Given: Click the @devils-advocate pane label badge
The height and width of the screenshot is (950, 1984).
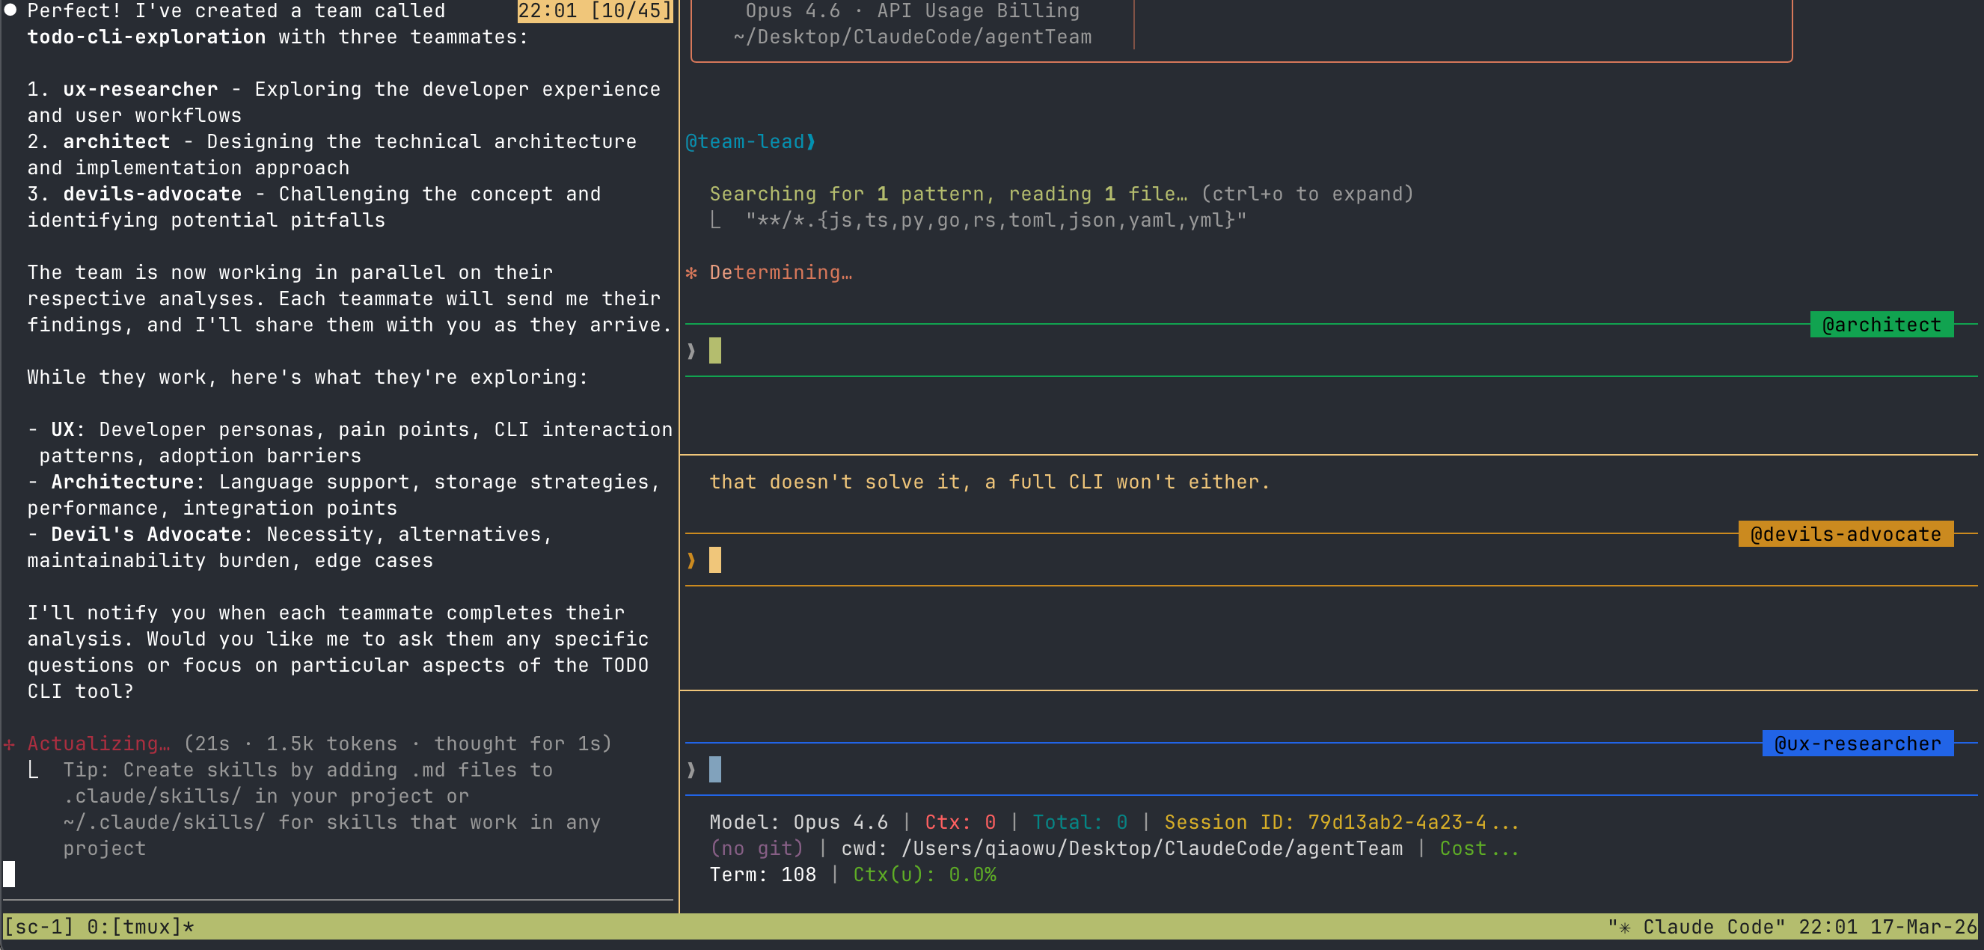Looking at the screenshot, I should pos(1845,534).
